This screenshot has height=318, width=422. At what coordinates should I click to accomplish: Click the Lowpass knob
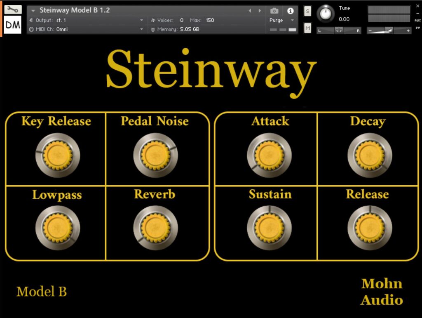58,228
